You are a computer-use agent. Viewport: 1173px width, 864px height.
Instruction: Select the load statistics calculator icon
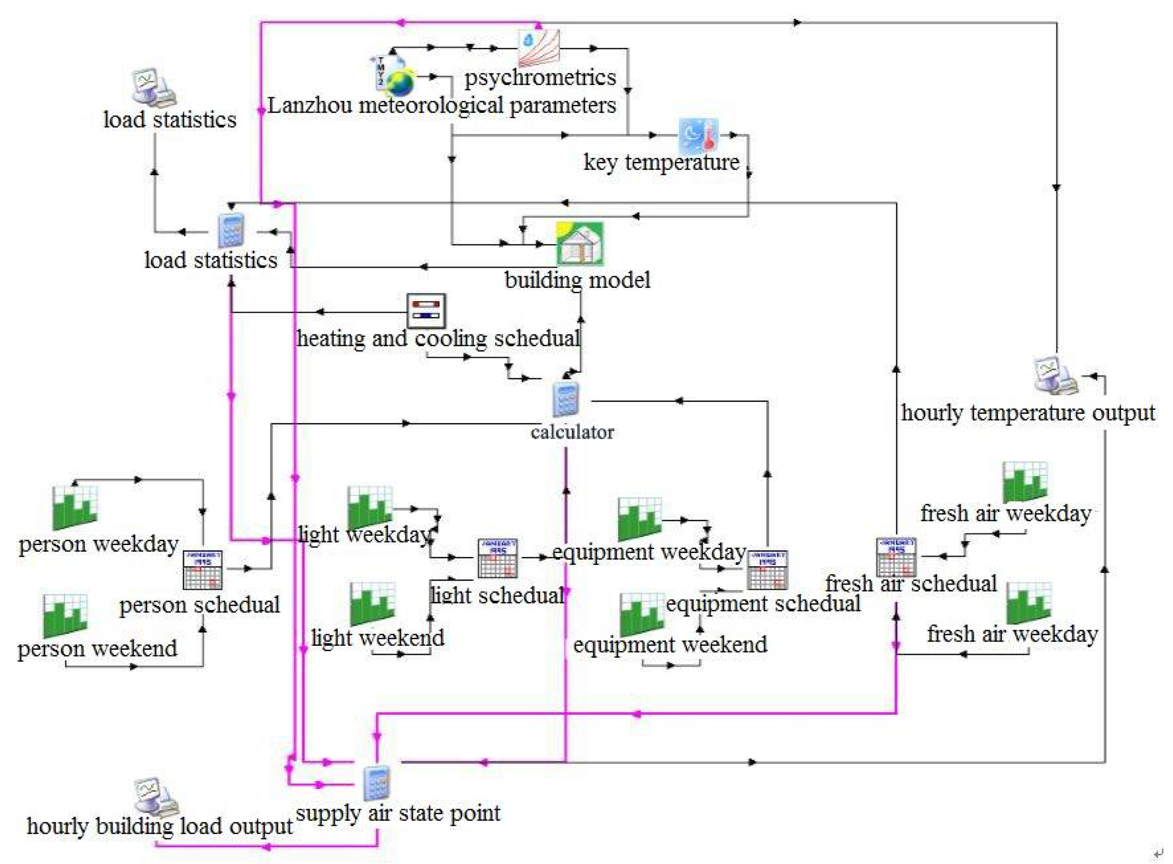tap(231, 231)
